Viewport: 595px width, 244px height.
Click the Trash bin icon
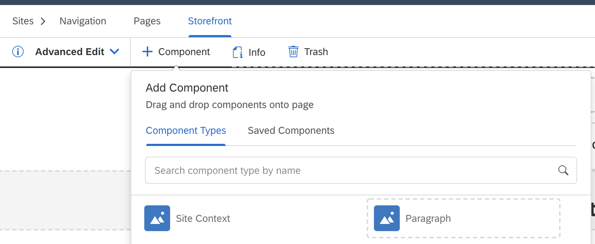point(293,52)
